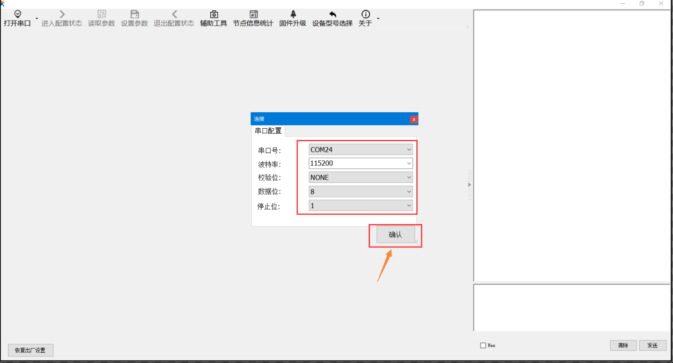Click the 固件升级 rocket icon
Screen dimensions: 673x363
point(293,15)
